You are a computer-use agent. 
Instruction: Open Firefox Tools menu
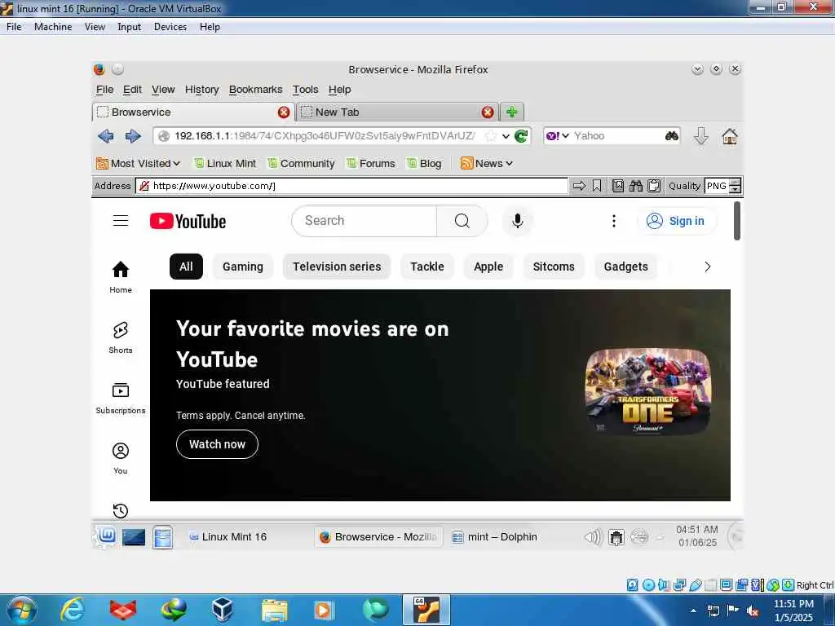point(305,90)
